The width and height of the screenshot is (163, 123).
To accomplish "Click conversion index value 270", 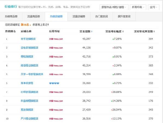I will pyautogui.click(x=151, y=119).
